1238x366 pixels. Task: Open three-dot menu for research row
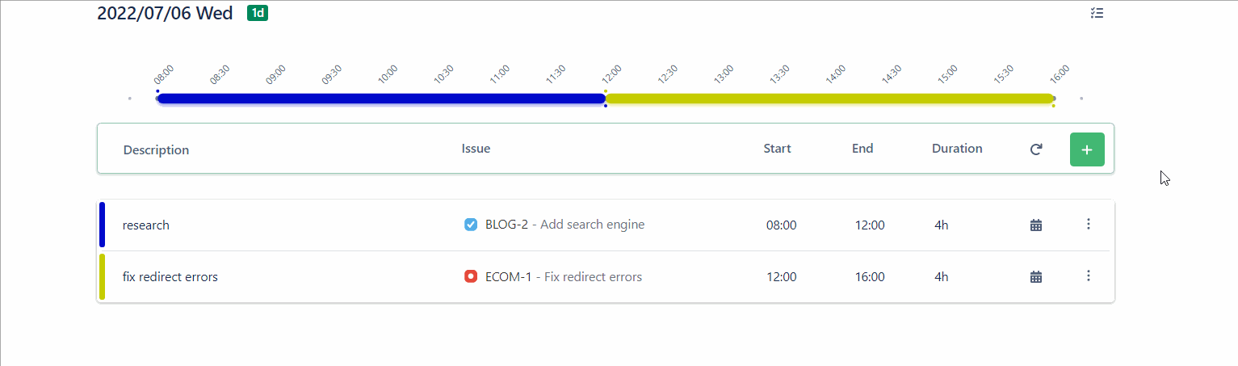pyautogui.click(x=1088, y=224)
